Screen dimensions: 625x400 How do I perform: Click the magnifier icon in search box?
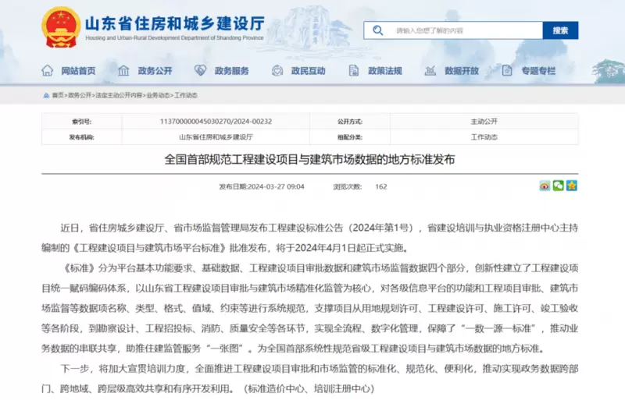click(x=379, y=30)
